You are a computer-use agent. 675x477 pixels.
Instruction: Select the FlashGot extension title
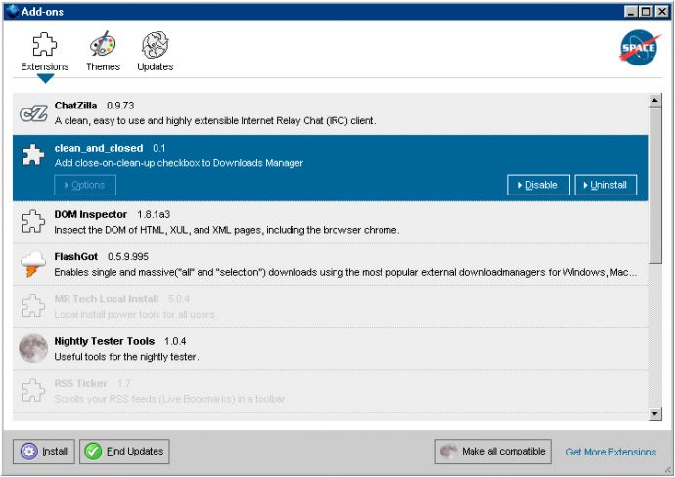[x=75, y=256]
